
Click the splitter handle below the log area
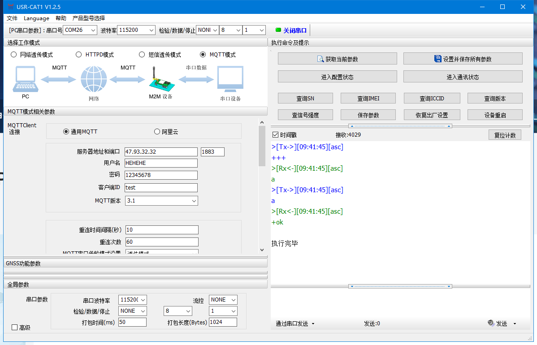click(400, 286)
